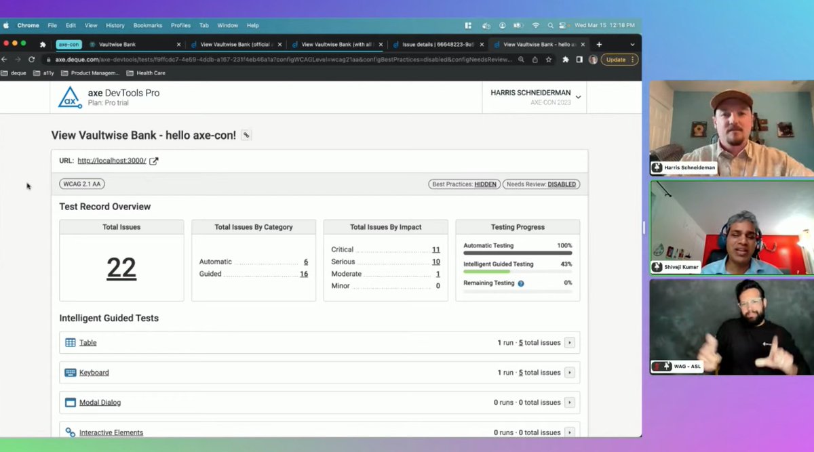Open the Profiles menu
This screenshot has height=452, width=814.
180,25
